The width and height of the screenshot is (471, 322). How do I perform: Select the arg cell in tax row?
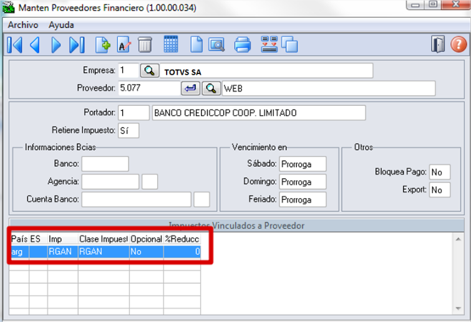[x=19, y=252]
